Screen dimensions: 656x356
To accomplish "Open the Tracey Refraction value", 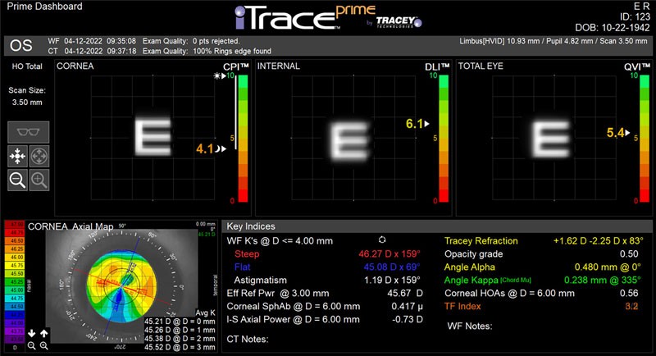I will click(x=599, y=241).
